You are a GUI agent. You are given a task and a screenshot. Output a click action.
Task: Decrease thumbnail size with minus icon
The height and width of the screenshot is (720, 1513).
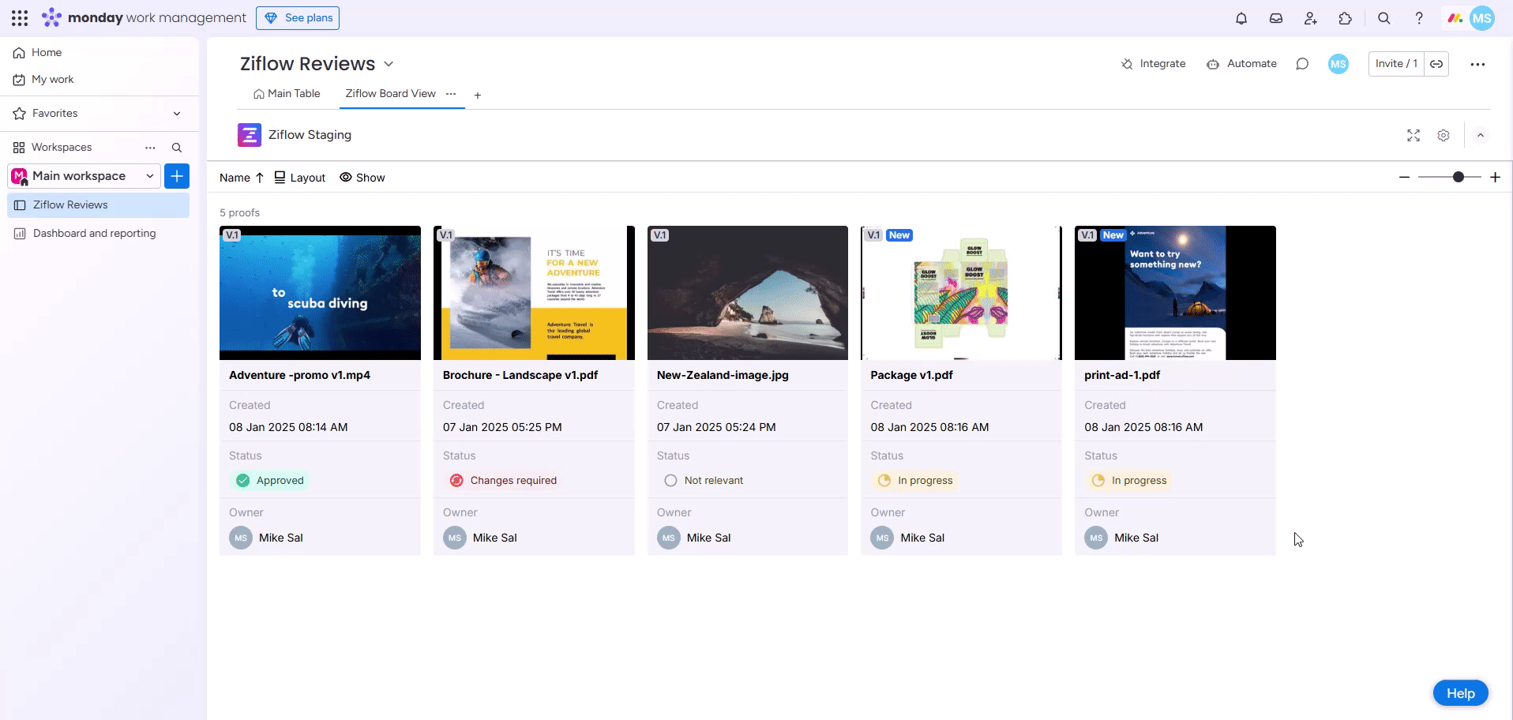[x=1404, y=177]
